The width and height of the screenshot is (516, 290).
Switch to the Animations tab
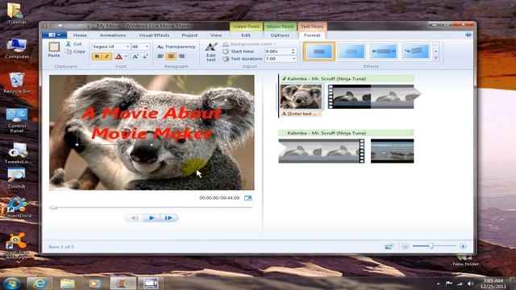[113, 35]
